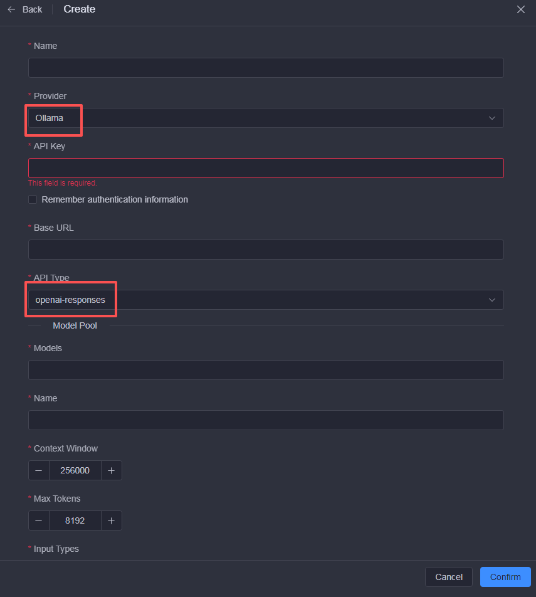Click the Context Window value 256000
Image resolution: width=536 pixels, height=597 pixels.
(x=75, y=470)
